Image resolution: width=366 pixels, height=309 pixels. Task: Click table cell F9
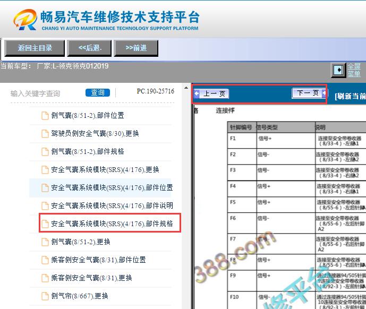(242, 280)
